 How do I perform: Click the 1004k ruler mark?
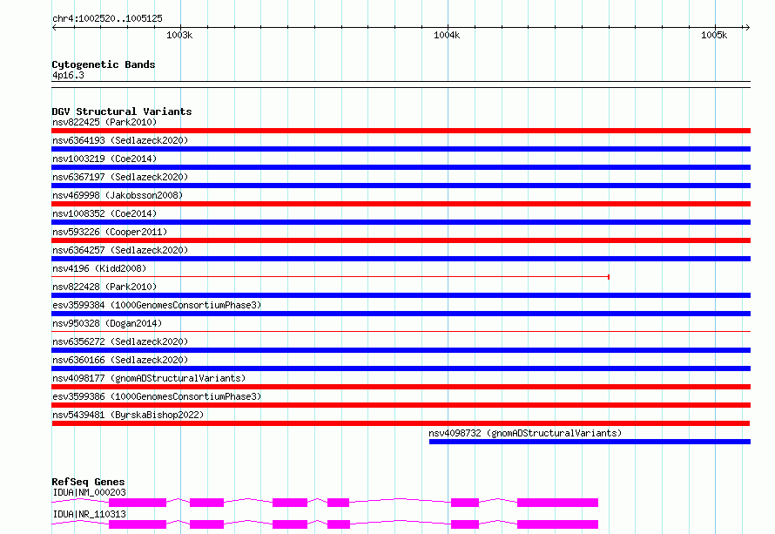(x=447, y=35)
